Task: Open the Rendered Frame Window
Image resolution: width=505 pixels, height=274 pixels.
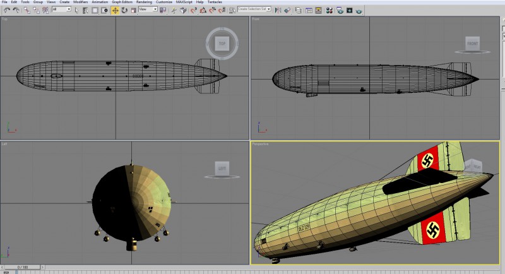Action: click(x=350, y=10)
